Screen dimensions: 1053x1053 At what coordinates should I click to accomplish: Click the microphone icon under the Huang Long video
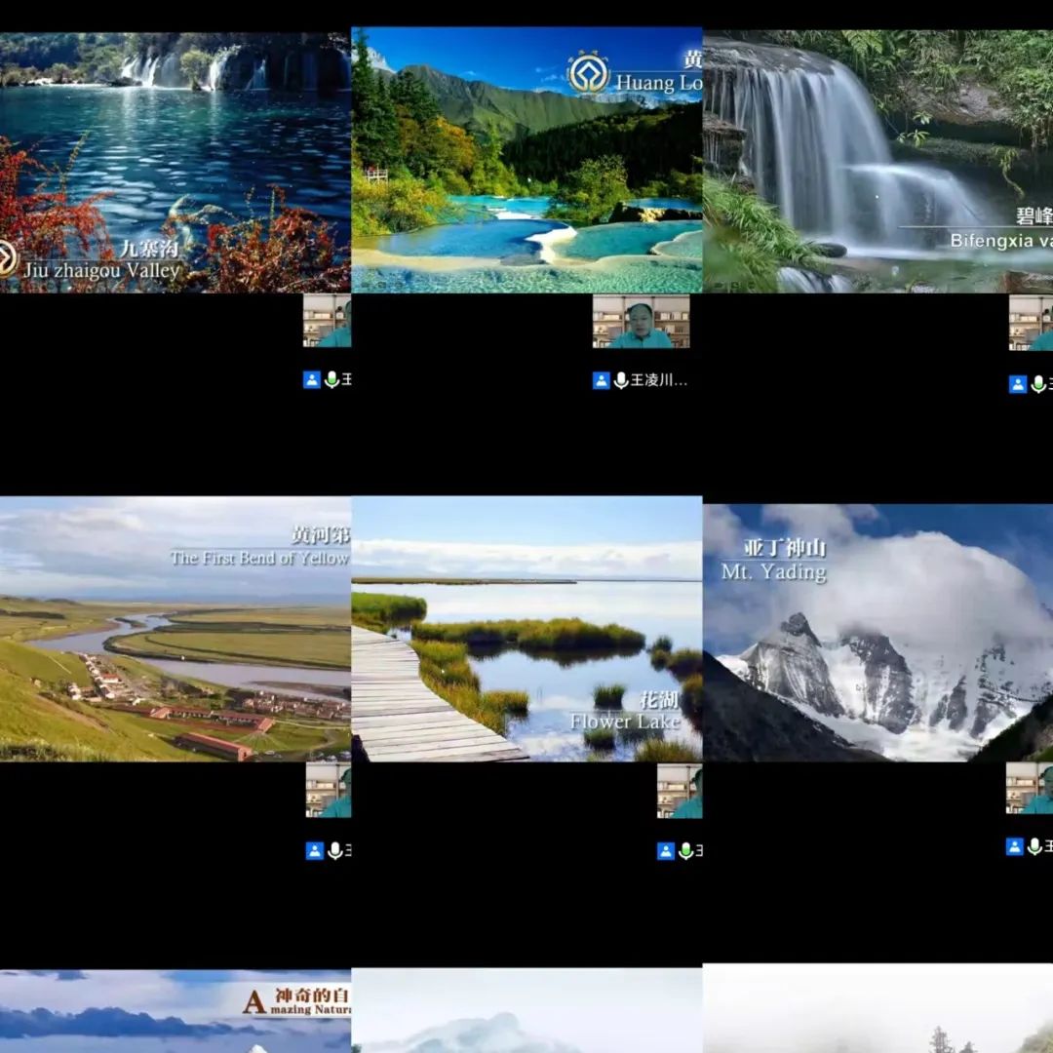[620, 380]
